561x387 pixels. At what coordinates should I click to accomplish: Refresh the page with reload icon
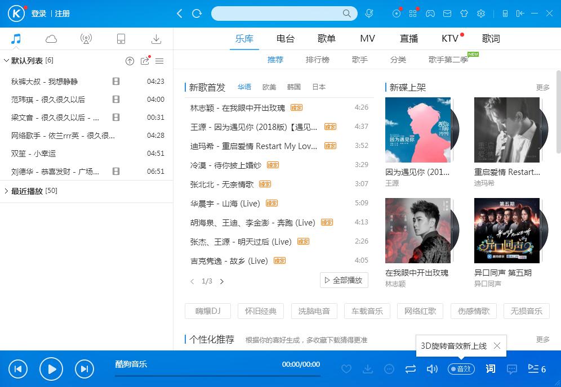click(x=197, y=13)
